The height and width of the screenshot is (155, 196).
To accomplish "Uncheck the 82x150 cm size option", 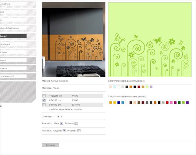I will (x=44, y=100).
